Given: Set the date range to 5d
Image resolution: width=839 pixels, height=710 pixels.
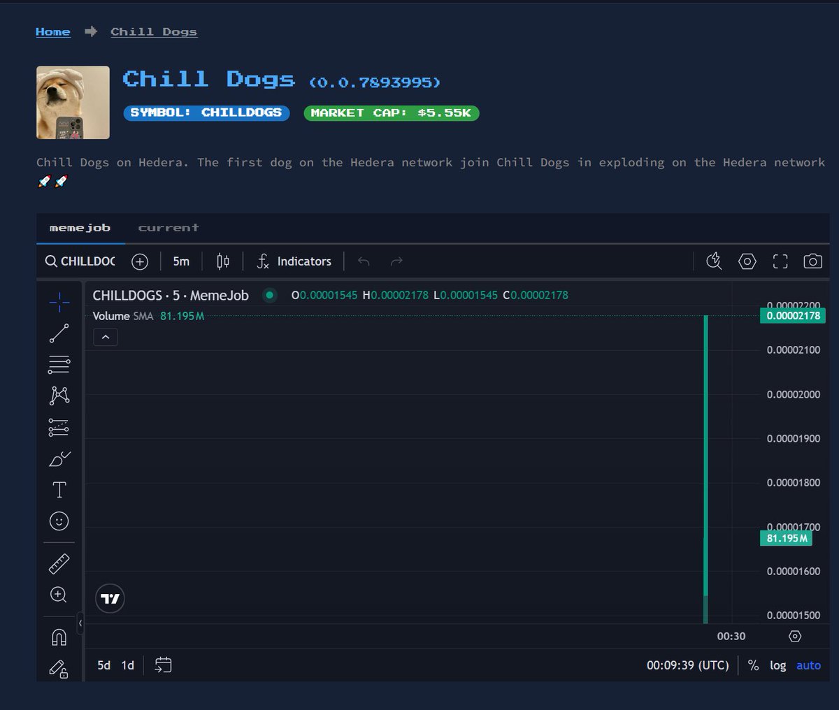Looking at the screenshot, I should point(103,665).
